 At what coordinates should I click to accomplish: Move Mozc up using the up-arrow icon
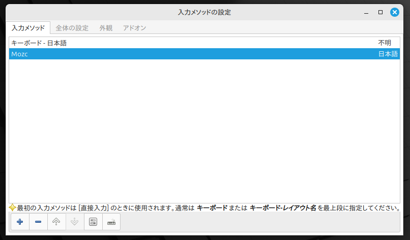coord(56,222)
